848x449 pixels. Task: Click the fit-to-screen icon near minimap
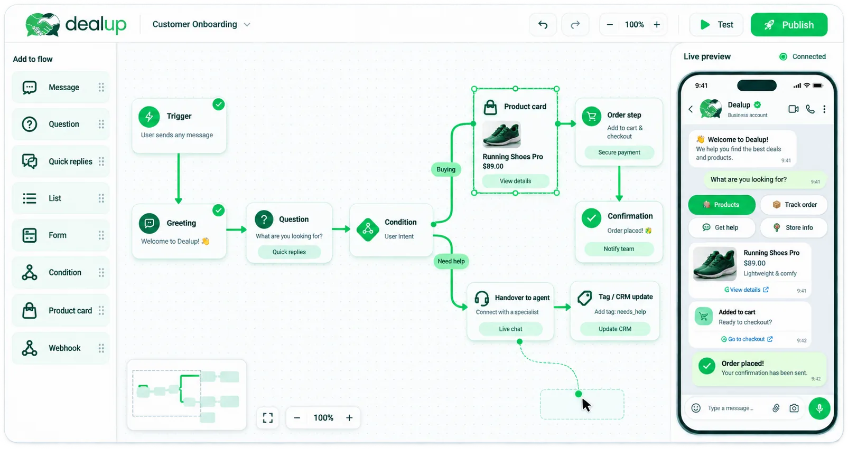(268, 418)
